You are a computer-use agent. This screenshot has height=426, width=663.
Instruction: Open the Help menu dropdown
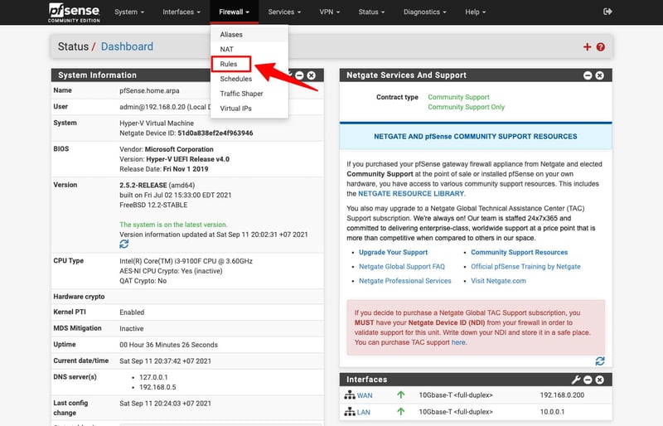[475, 12]
